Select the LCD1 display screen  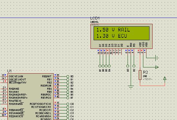coord(121,33)
